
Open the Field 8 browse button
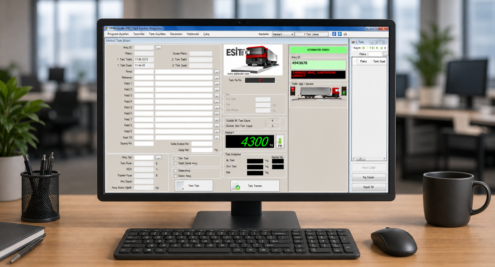click(217, 126)
